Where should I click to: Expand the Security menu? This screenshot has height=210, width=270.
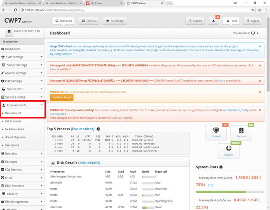click(x=22, y=194)
